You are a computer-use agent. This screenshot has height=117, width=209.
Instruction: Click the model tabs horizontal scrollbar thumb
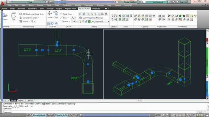[141, 100]
